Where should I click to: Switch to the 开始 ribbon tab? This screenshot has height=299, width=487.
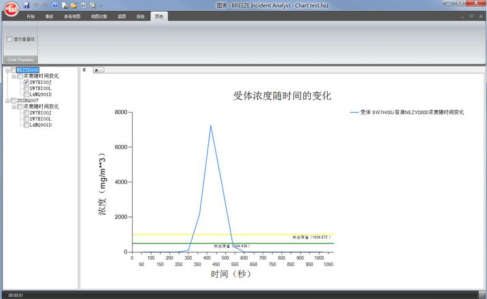click(31, 16)
